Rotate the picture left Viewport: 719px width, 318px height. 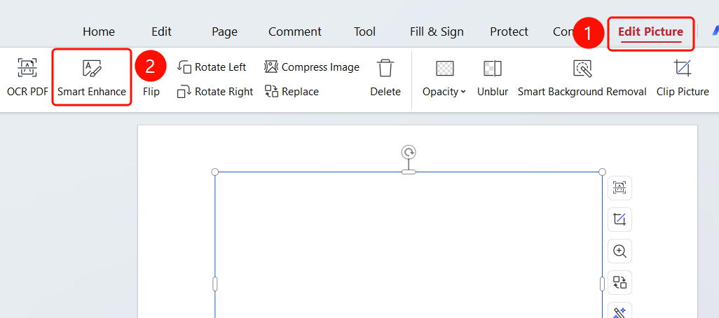(x=212, y=67)
